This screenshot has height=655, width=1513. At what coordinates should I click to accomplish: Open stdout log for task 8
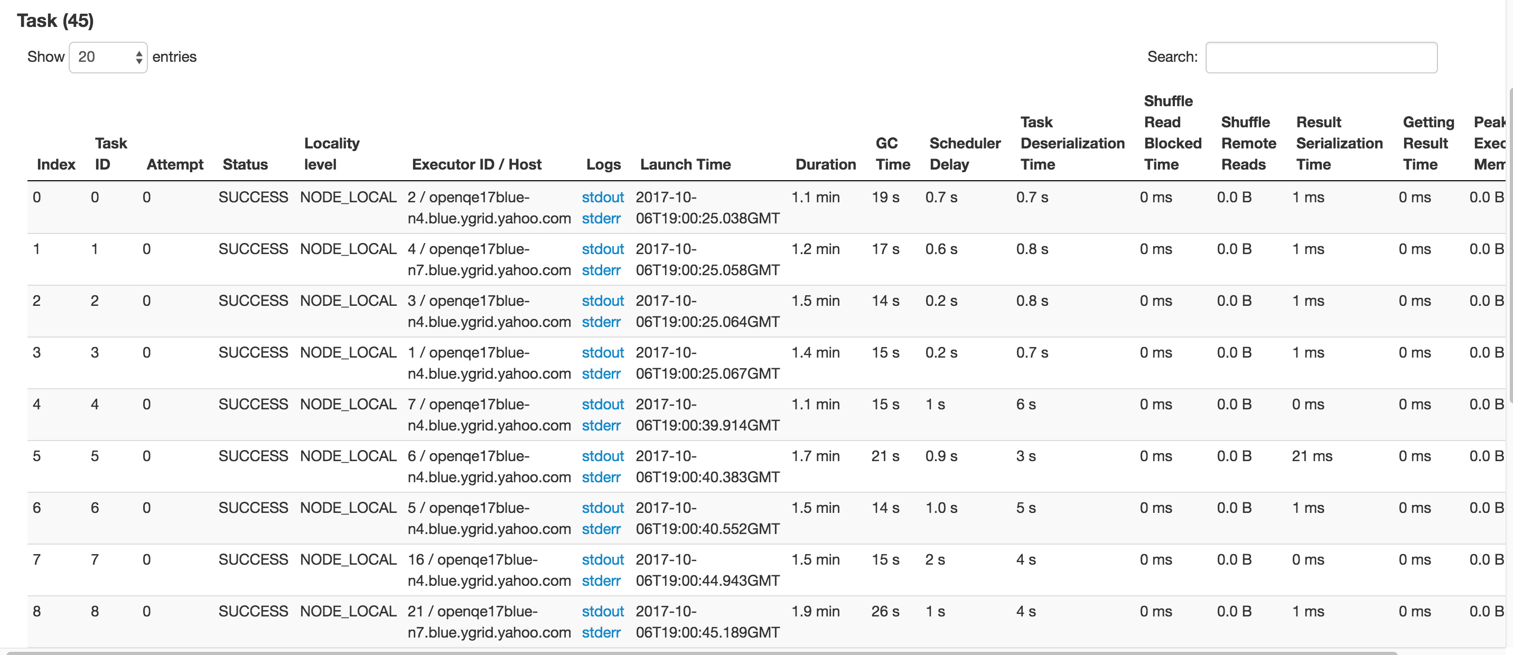[602, 611]
